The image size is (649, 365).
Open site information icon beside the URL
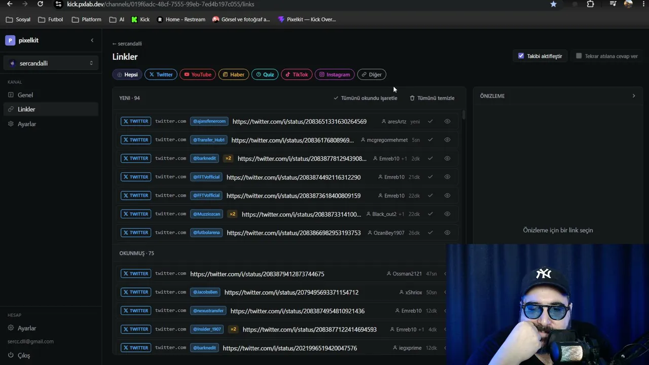(x=58, y=4)
